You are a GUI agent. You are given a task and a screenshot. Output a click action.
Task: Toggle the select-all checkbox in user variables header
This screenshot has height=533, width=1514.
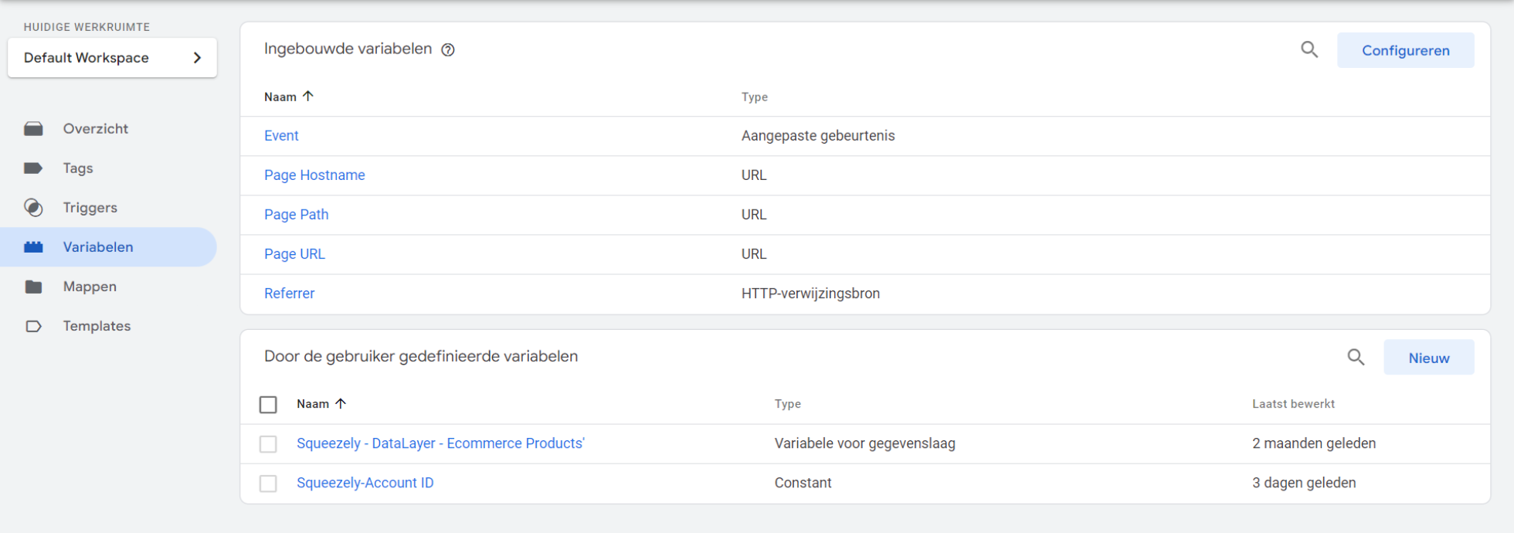point(268,405)
